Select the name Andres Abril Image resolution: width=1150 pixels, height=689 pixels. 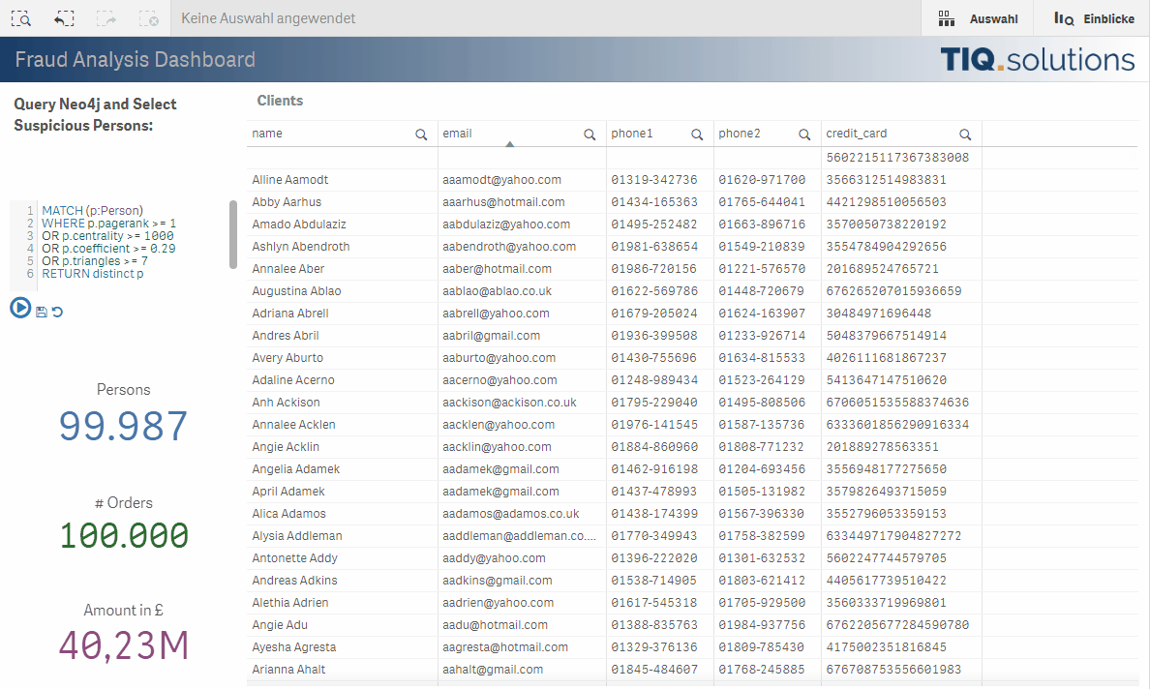tap(286, 336)
